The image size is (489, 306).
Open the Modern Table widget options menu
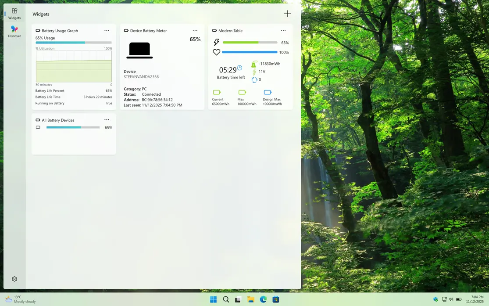pyautogui.click(x=283, y=30)
